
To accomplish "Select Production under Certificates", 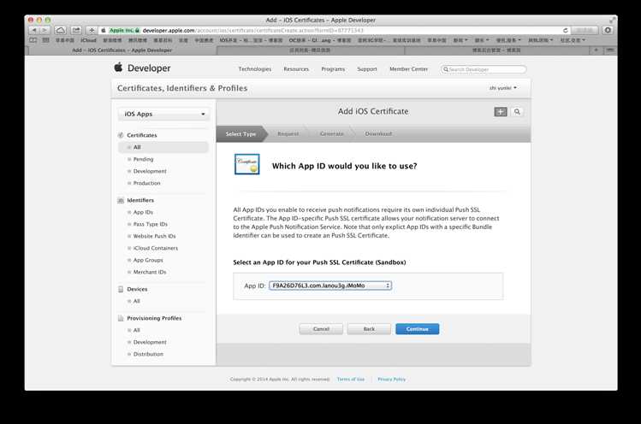I will (x=146, y=183).
